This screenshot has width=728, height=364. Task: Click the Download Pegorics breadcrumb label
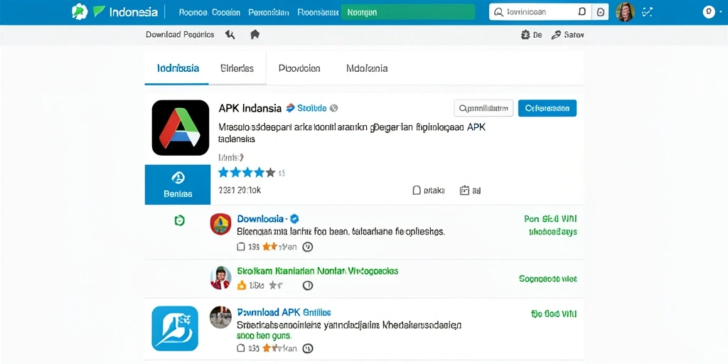coord(180,34)
